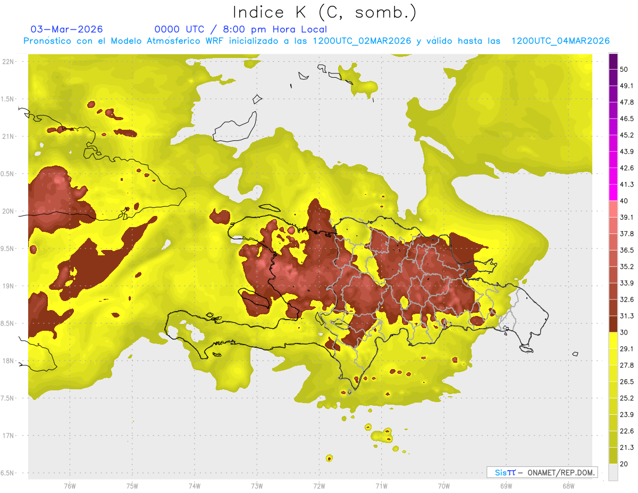Click the '68W' longitude axis label
The height and width of the screenshot is (493, 638).
click(568, 486)
